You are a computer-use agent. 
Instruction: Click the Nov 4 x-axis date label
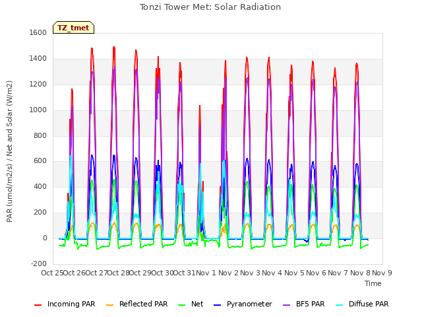272,273
